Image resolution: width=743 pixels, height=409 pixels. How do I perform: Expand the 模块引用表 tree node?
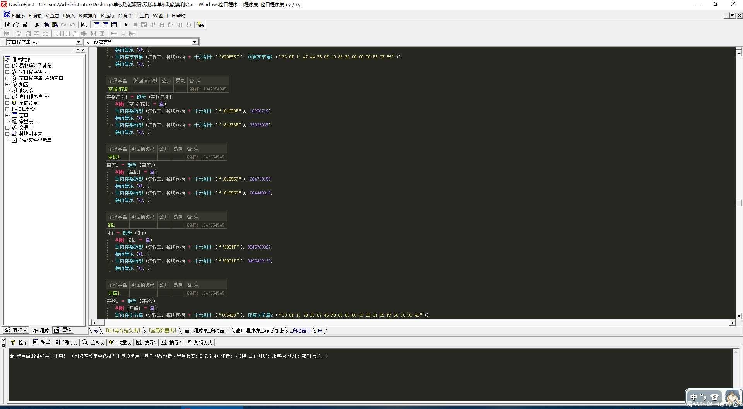pos(7,134)
